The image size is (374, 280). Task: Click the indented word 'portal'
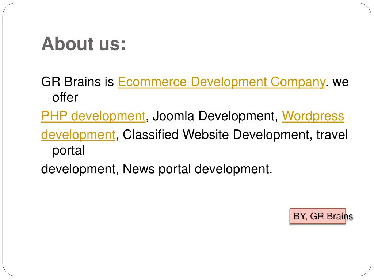pyautogui.click(x=68, y=151)
